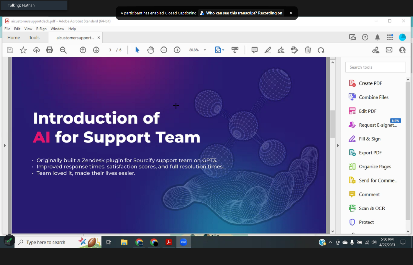413x265 pixels.
Task: Click the Search tools field
Action: 375,67
